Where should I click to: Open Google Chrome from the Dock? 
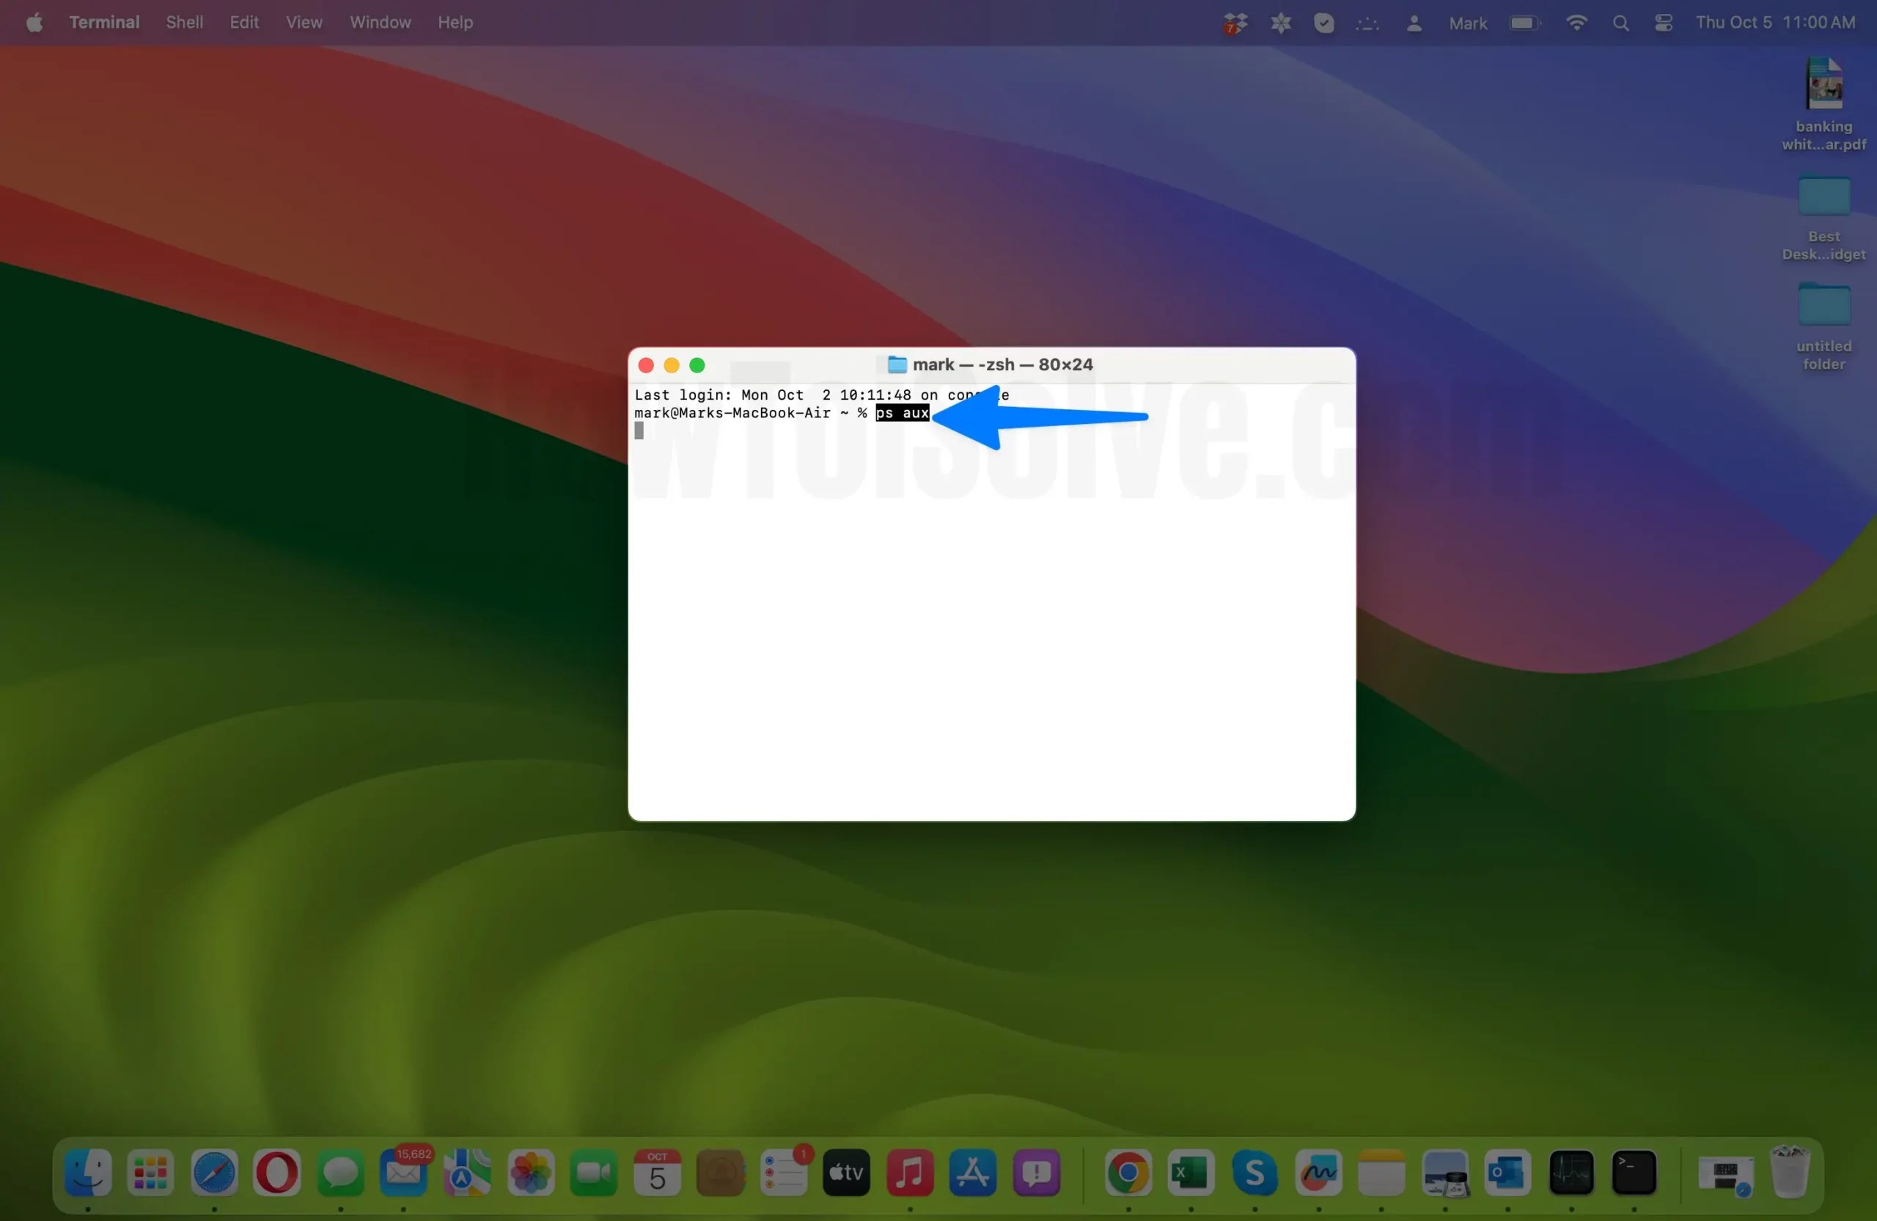[1127, 1176]
